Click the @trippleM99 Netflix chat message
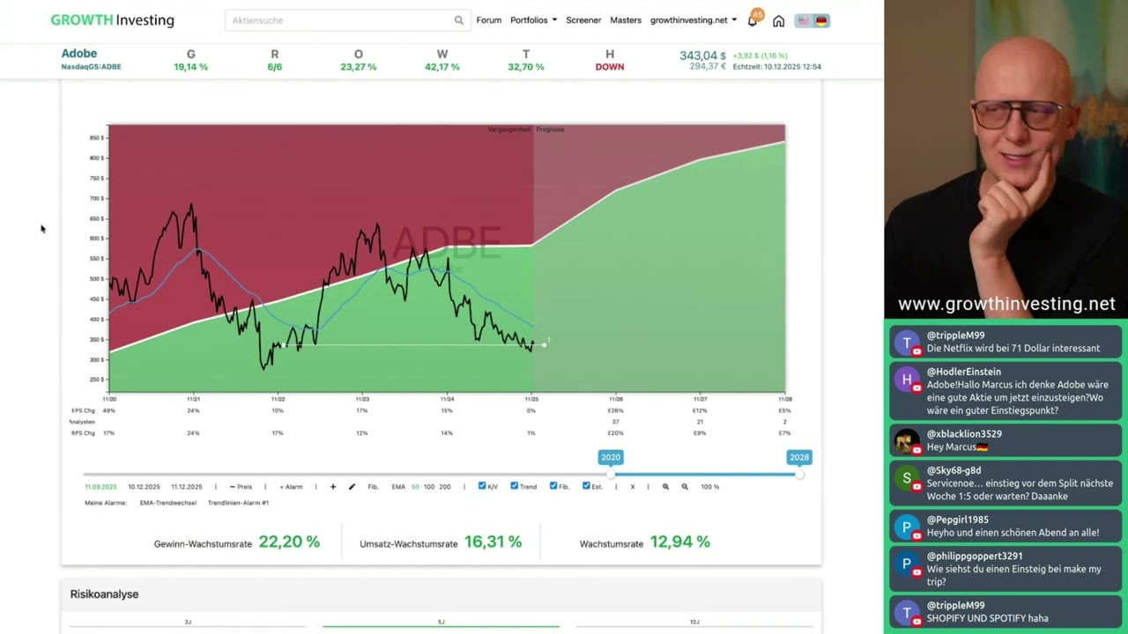The height and width of the screenshot is (634, 1128). click(x=1005, y=342)
